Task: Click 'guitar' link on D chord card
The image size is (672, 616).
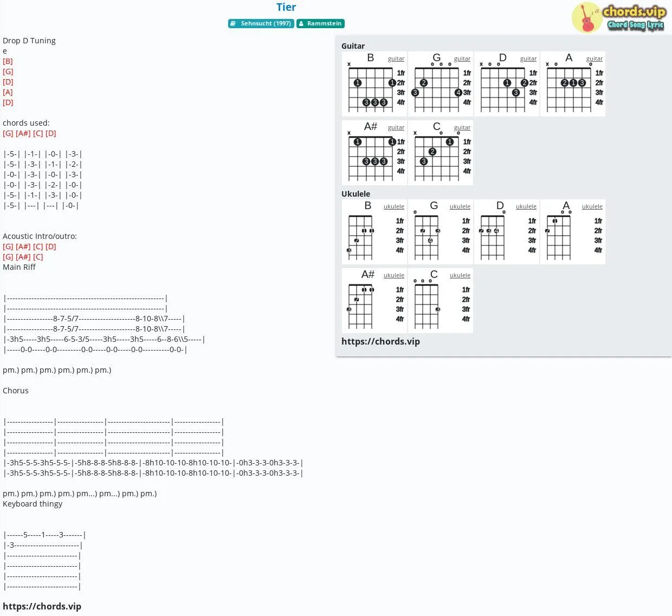Action: (x=528, y=59)
